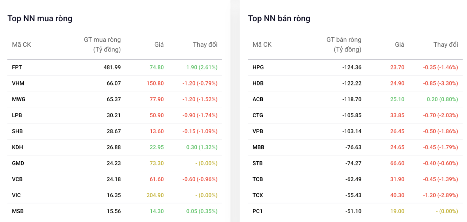This screenshot has width=467, height=222.
Task: Select HDB change -0.85 (-3.30%)
Action: pos(440,83)
